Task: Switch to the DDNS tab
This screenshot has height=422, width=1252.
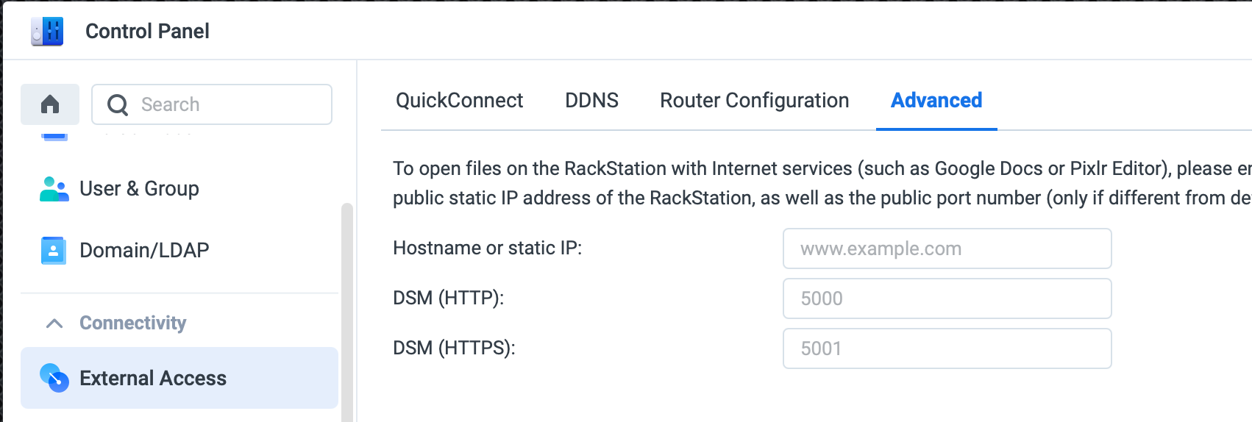Action: [x=591, y=101]
